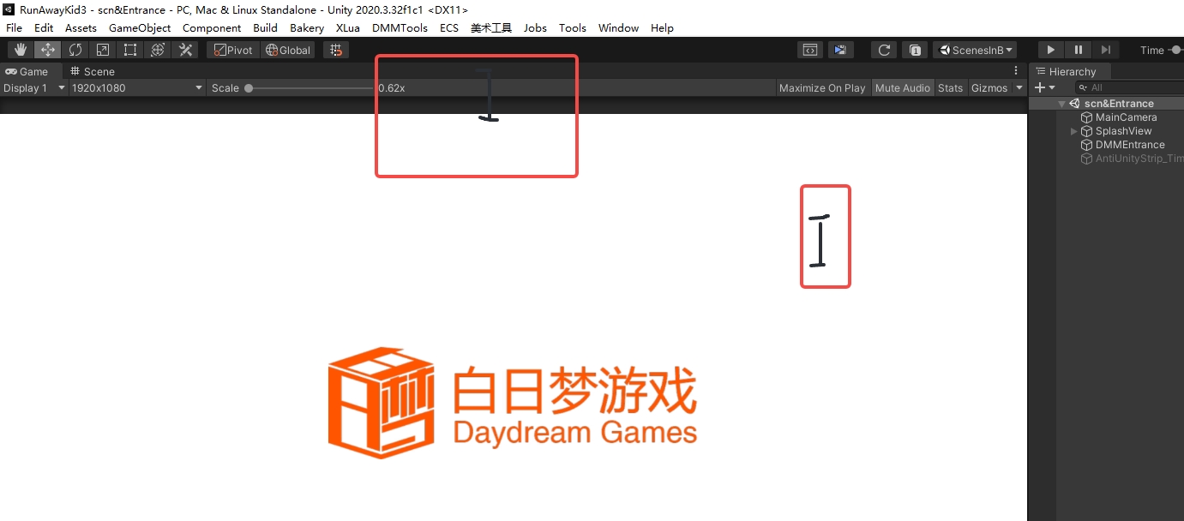Open the Window menu
This screenshot has height=521, width=1184.
(x=618, y=27)
